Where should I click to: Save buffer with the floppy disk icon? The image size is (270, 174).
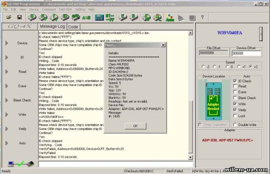tap(19, 17)
